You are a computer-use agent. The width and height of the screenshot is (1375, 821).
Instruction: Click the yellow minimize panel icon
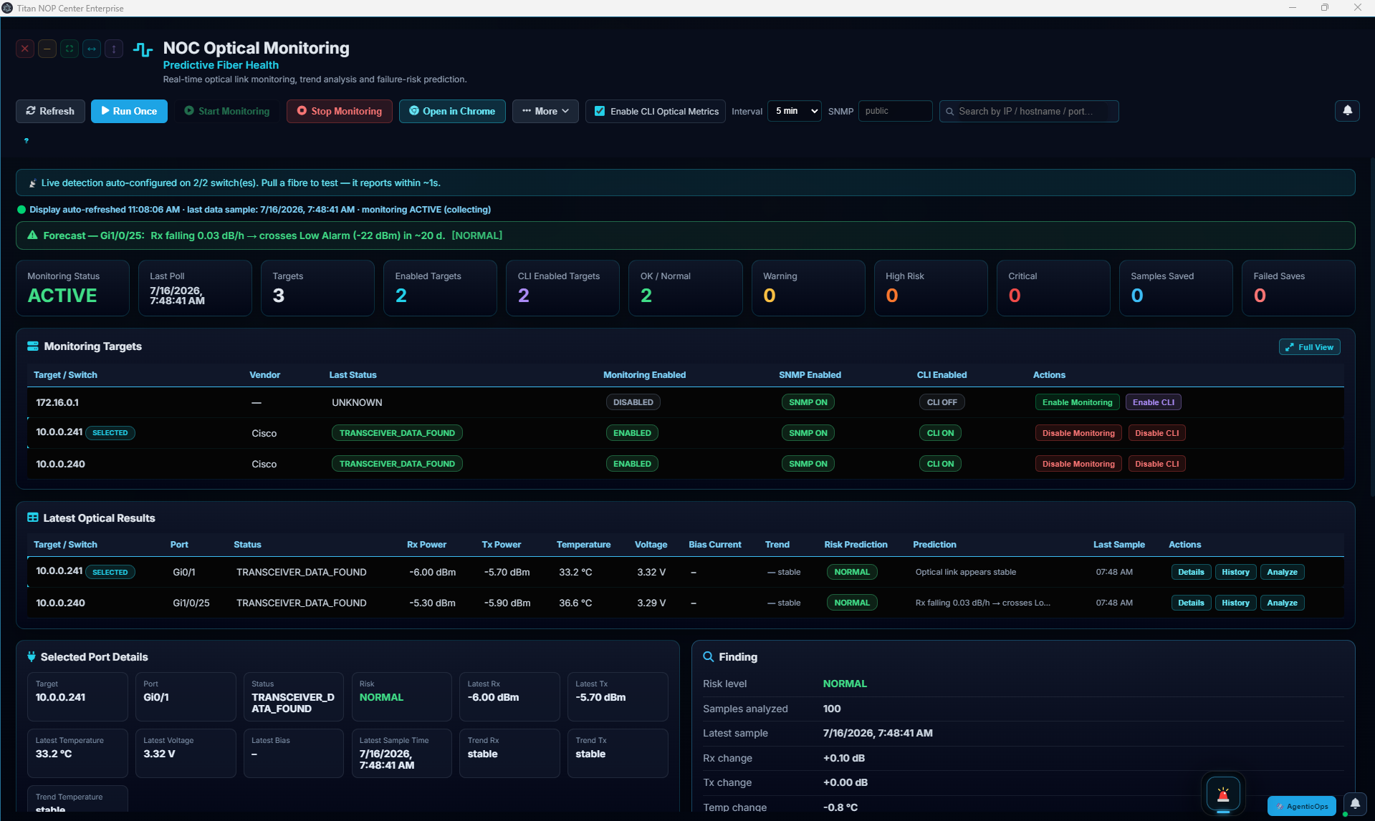click(x=47, y=49)
